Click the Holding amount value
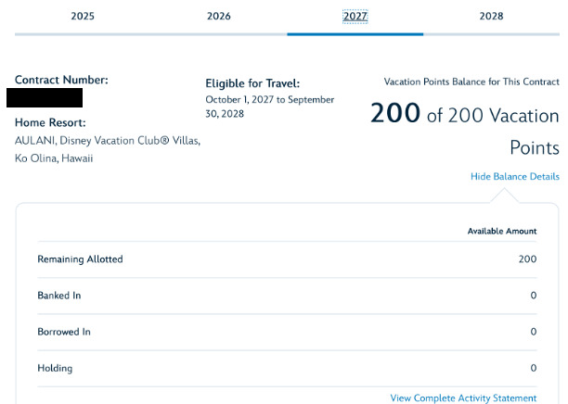The width and height of the screenshot is (568, 404). pos(533,368)
